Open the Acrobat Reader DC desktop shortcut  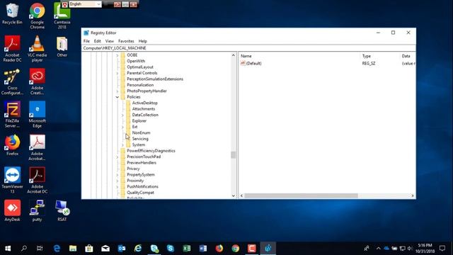coord(12,49)
